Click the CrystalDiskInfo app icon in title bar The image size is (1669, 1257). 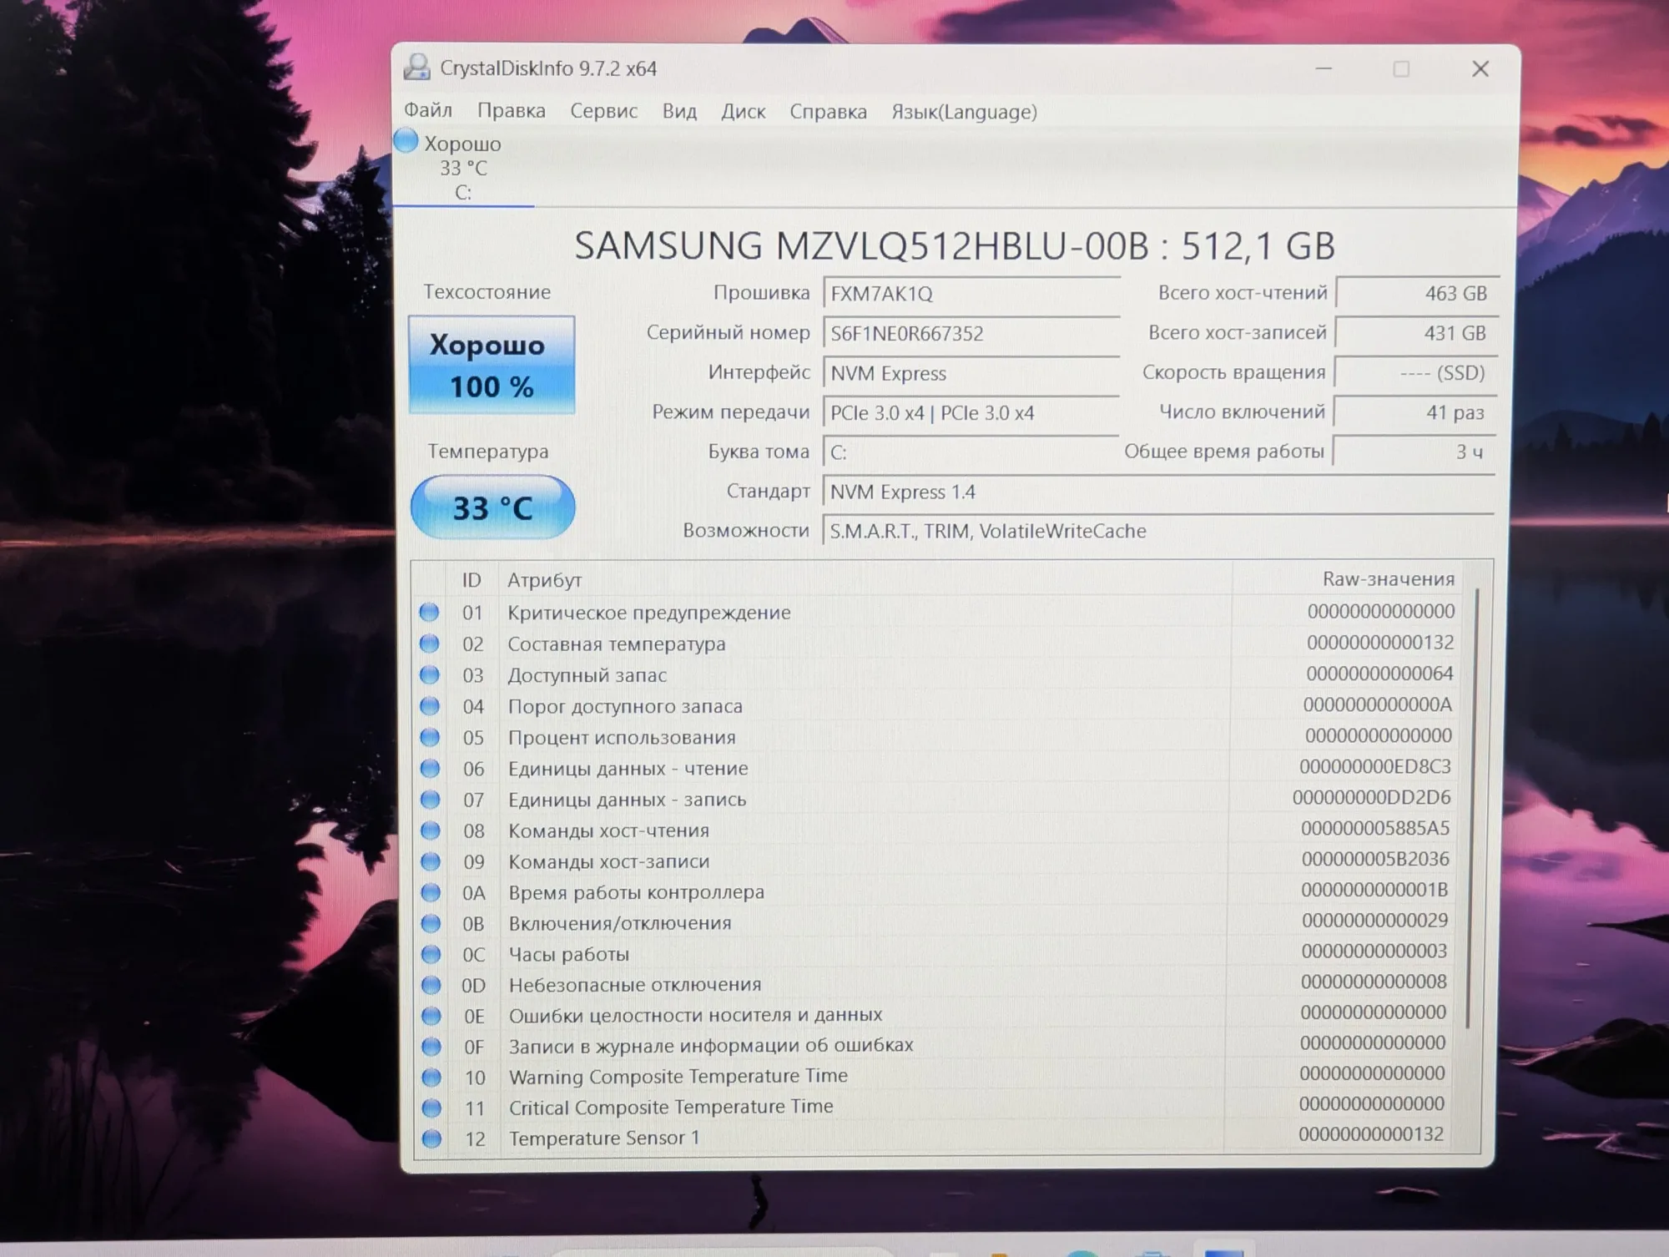[x=416, y=68]
